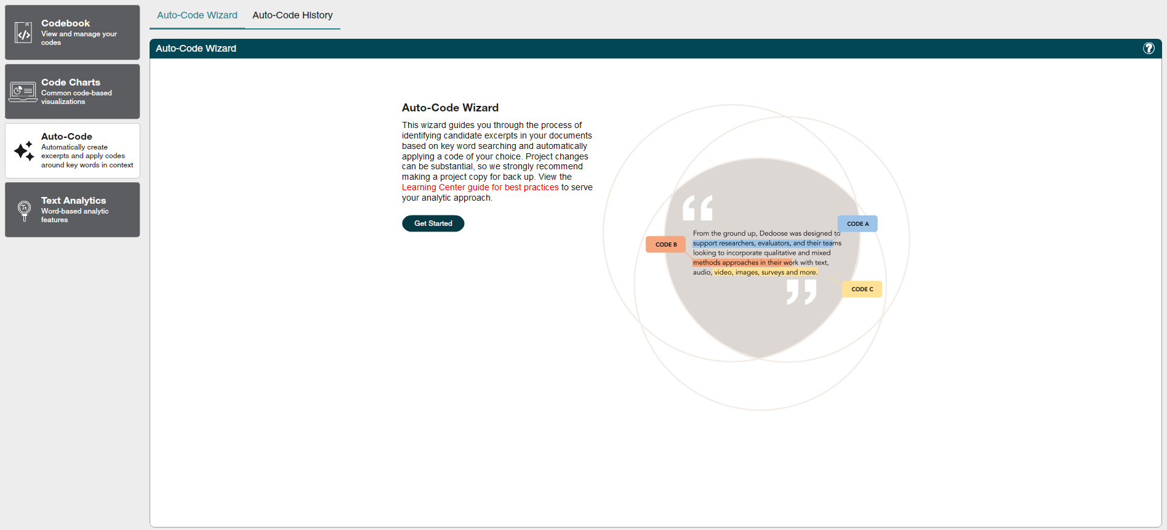Click the CODE A label in illustration
The width and height of the screenshot is (1167, 530).
(x=857, y=224)
